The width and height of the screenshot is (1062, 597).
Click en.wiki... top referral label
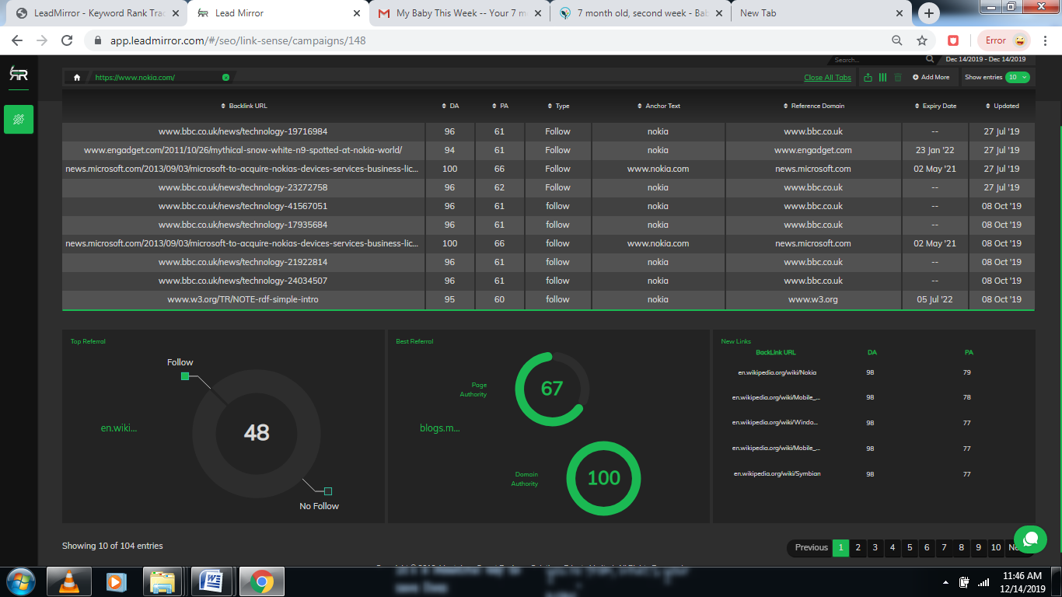119,428
